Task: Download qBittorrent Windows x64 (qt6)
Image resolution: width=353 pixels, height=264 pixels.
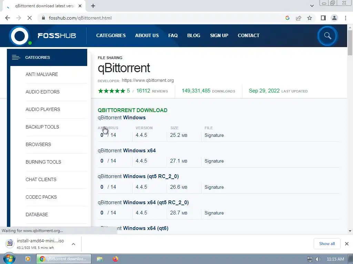Action: (x=133, y=228)
